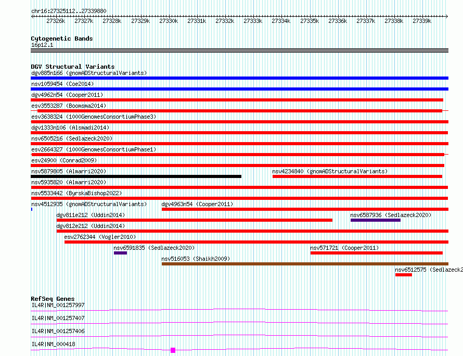Open variant dgv4963n54 (Cooper2011) label

point(197,204)
